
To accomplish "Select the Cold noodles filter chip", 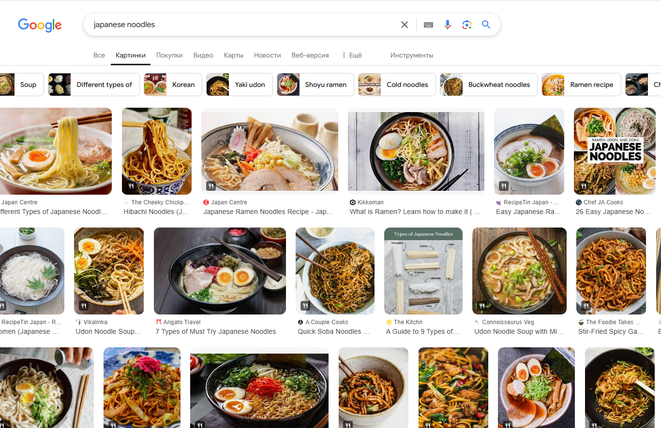I will [x=397, y=85].
